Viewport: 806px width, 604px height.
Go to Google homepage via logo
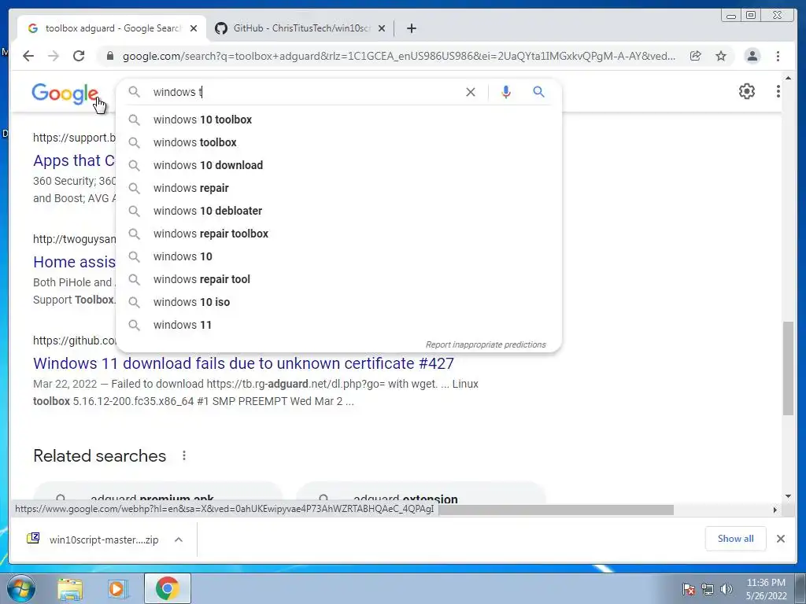[x=65, y=94]
